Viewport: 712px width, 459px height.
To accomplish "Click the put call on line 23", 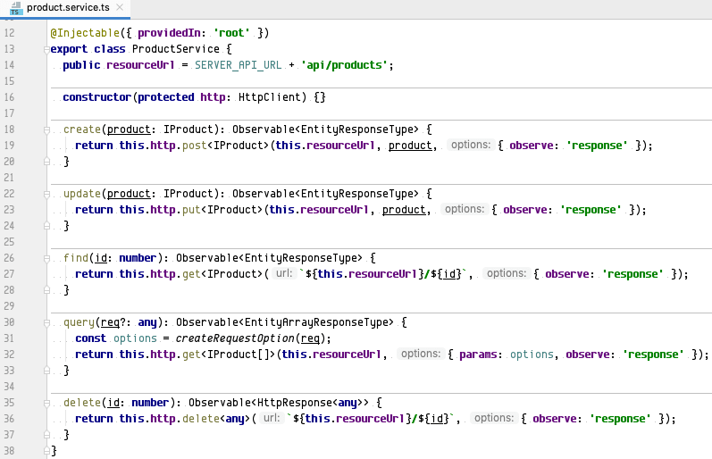I will click(x=190, y=210).
